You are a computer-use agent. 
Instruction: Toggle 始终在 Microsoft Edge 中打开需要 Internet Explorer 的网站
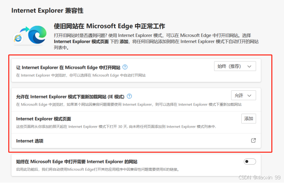click(x=250, y=162)
